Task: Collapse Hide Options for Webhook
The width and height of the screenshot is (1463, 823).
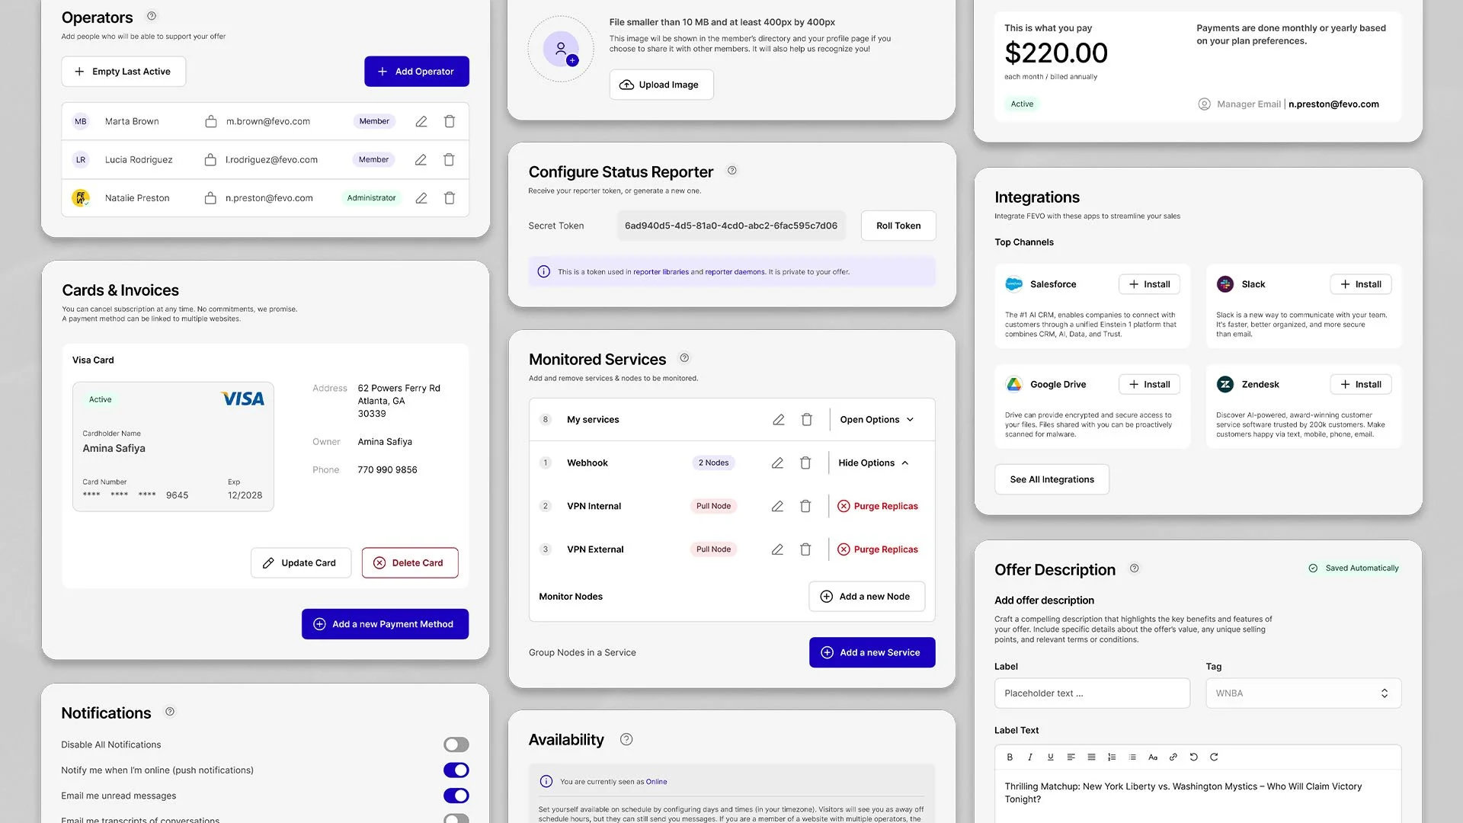Action: 873,463
